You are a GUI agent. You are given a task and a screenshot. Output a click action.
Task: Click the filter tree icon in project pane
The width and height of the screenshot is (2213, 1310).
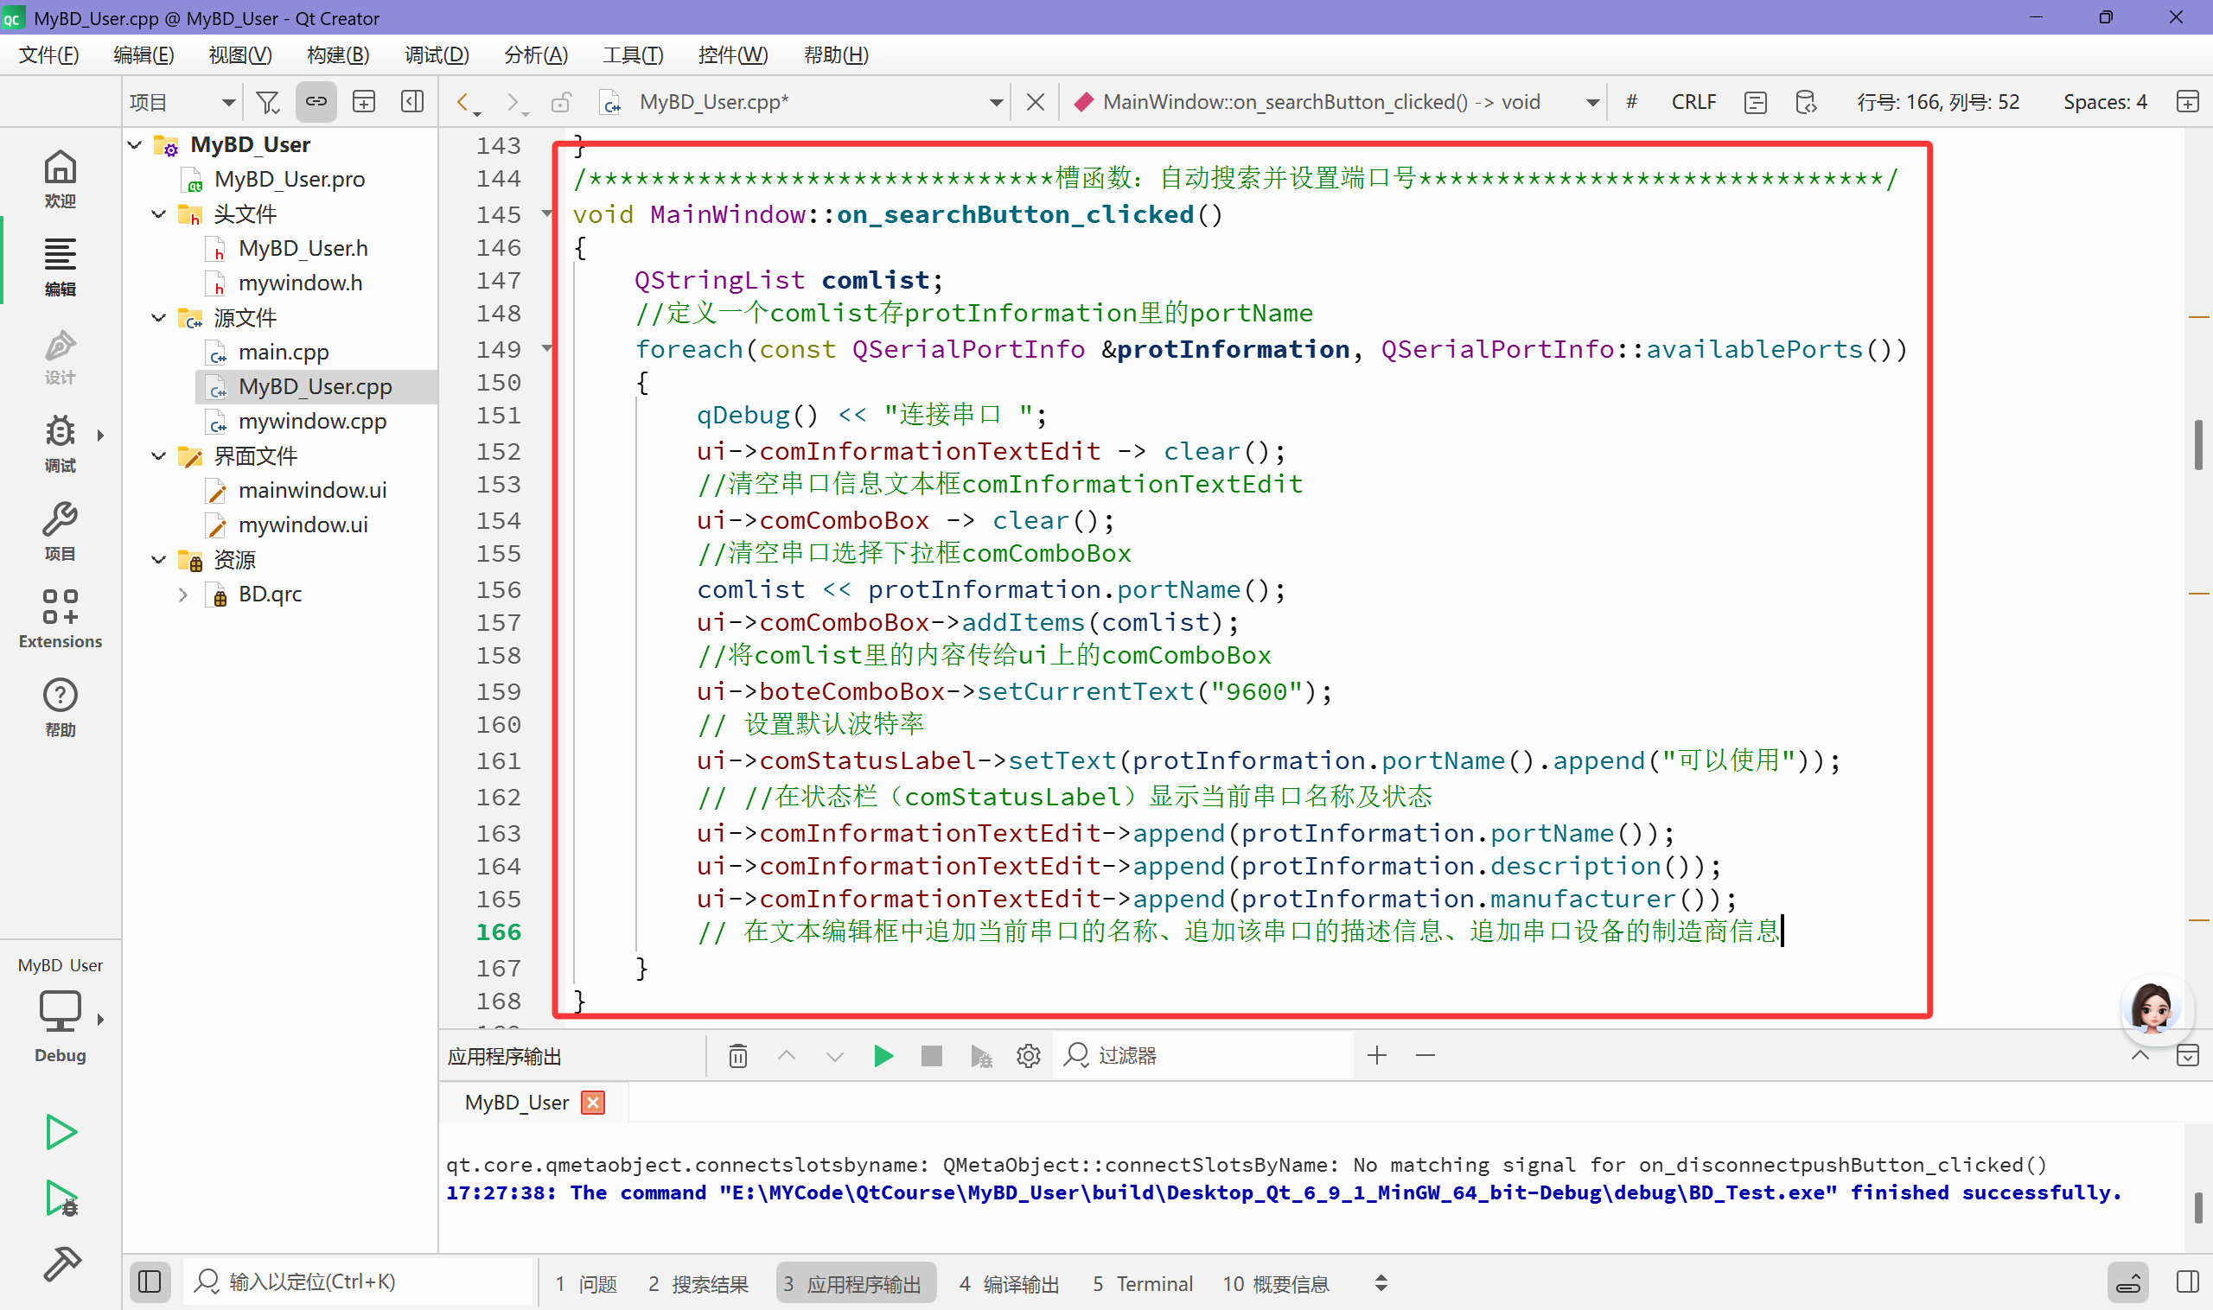pos(267,103)
